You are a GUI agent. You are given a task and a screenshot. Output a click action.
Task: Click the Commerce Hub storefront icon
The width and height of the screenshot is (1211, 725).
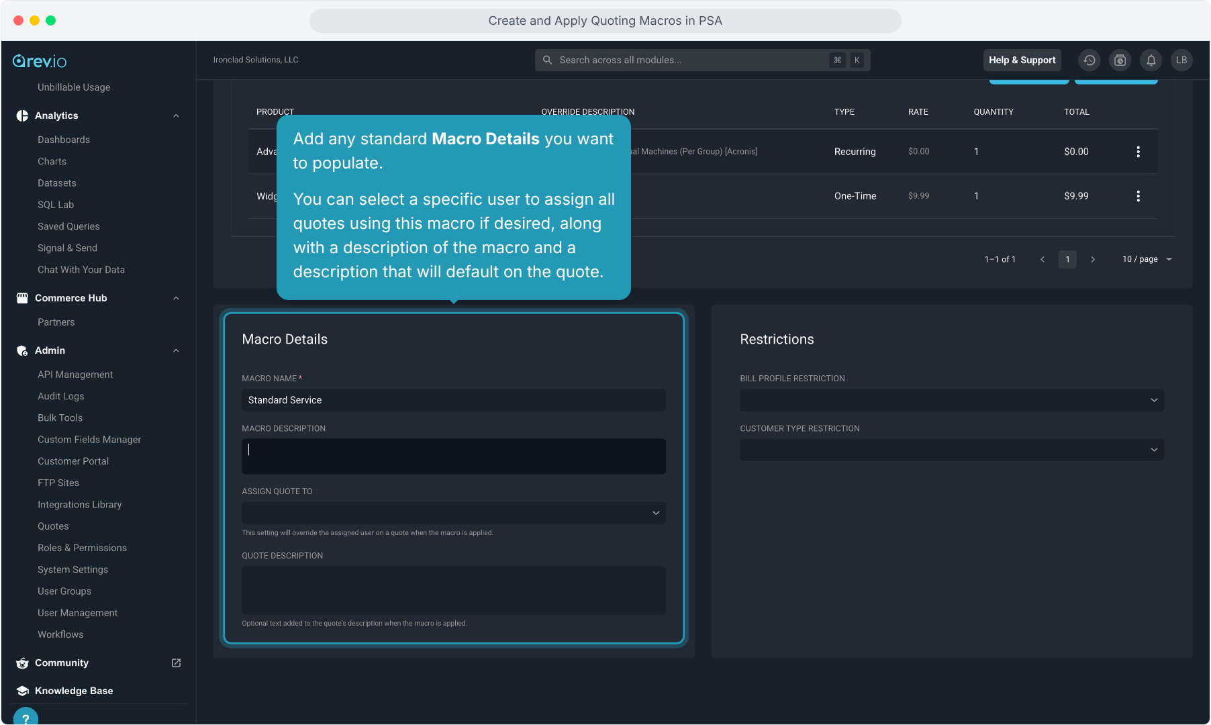(22, 298)
